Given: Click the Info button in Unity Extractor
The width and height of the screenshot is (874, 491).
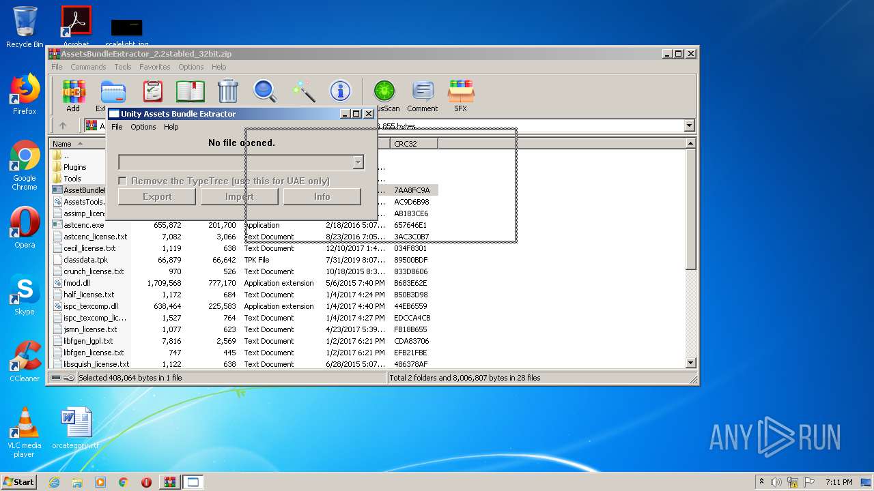Looking at the screenshot, I should pos(322,196).
